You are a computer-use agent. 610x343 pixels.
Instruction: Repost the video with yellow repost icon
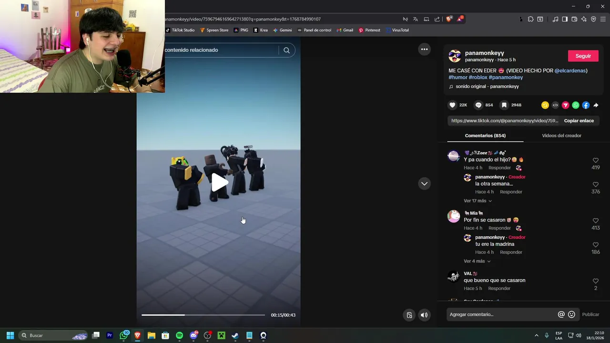coord(545,105)
